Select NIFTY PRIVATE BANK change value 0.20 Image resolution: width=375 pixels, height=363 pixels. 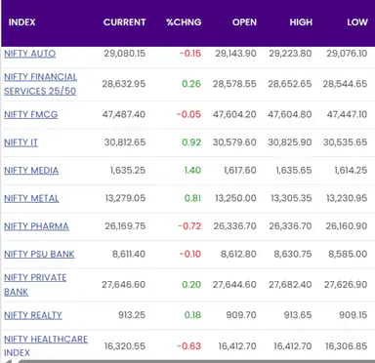tap(191, 285)
